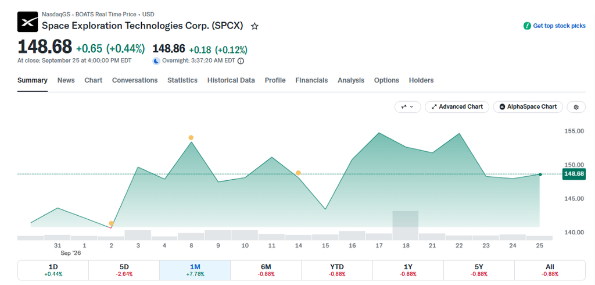The height and width of the screenshot is (285, 595).
Task: Select the All time range
Action: [550, 270]
